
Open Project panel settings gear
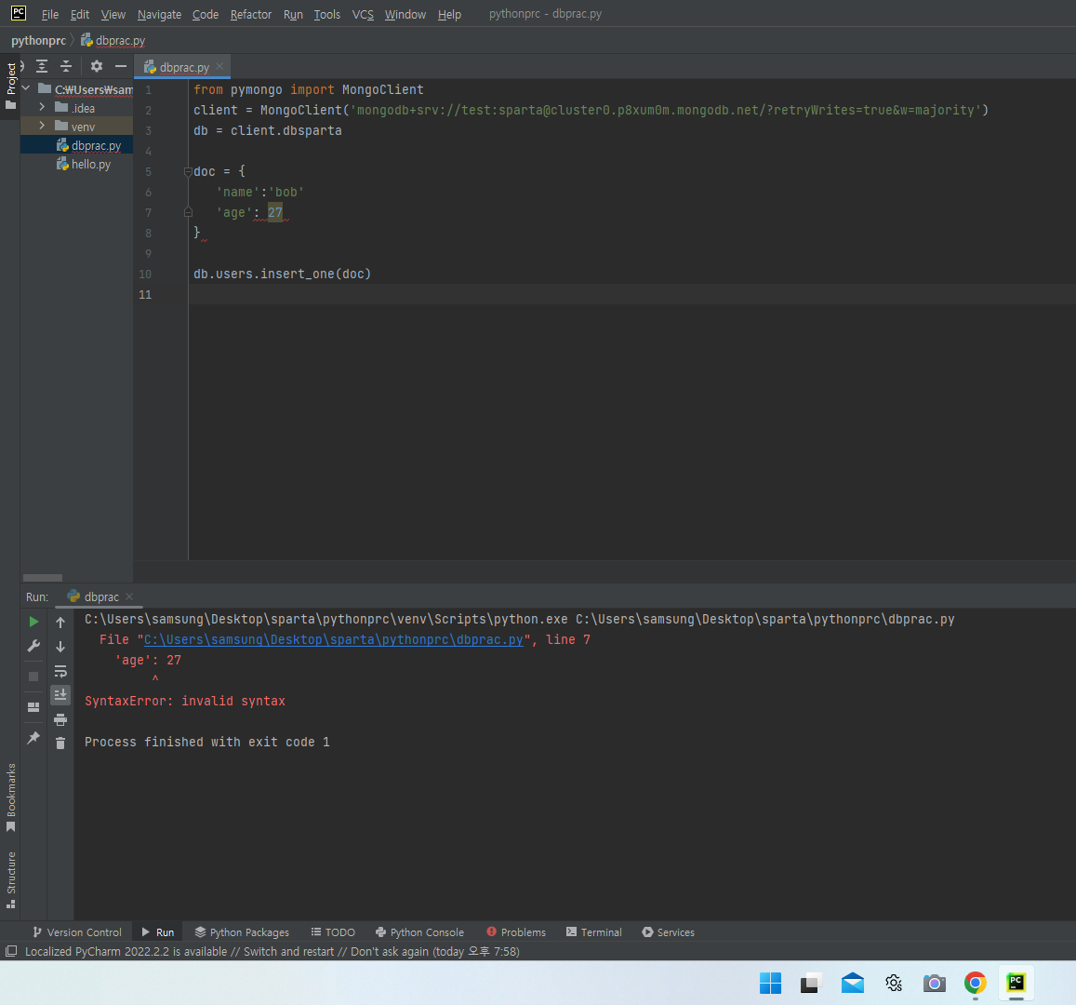point(97,66)
